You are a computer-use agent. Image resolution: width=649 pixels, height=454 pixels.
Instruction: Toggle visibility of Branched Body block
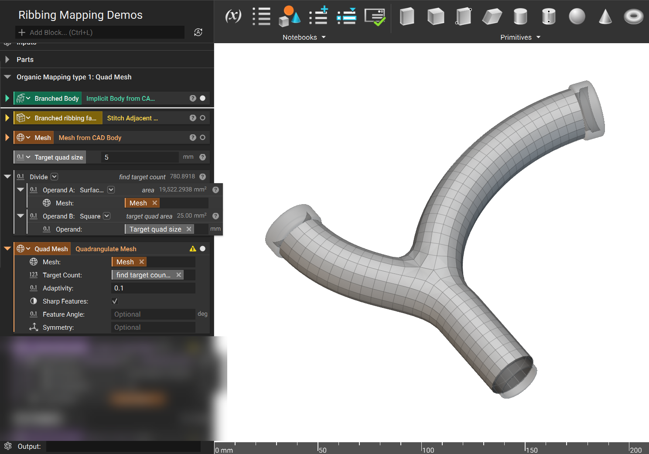[x=202, y=98]
